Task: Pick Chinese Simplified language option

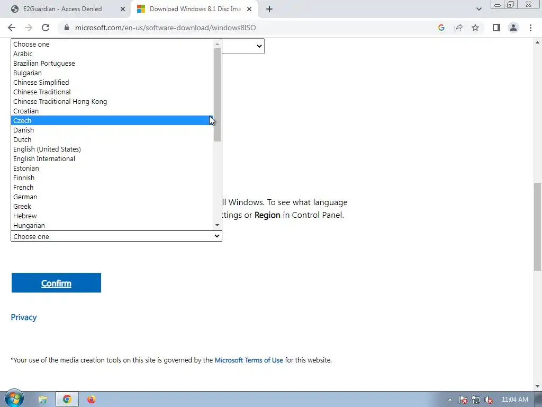Action: click(x=112, y=82)
